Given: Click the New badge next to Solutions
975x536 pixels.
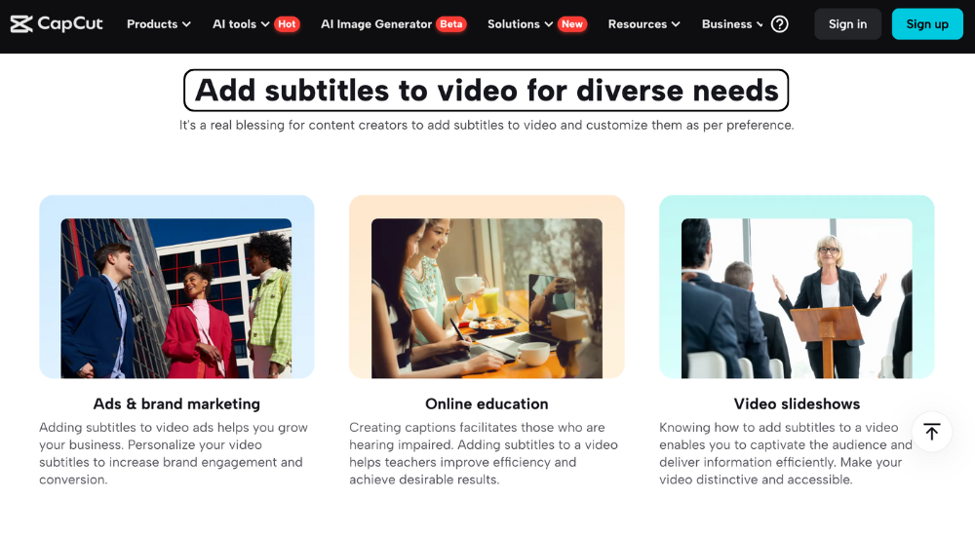Looking at the screenshot, I should click(x=572, y=24).
